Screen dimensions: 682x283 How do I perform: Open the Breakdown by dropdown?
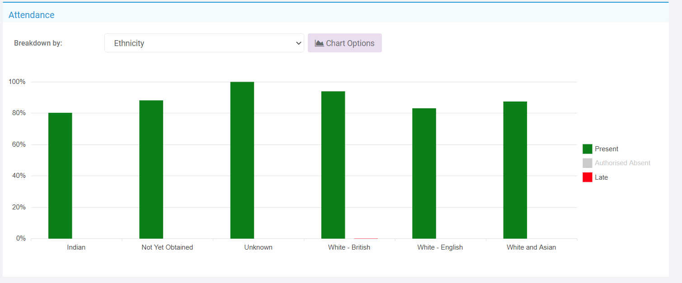pyautogui.click(x=204, y=43)
